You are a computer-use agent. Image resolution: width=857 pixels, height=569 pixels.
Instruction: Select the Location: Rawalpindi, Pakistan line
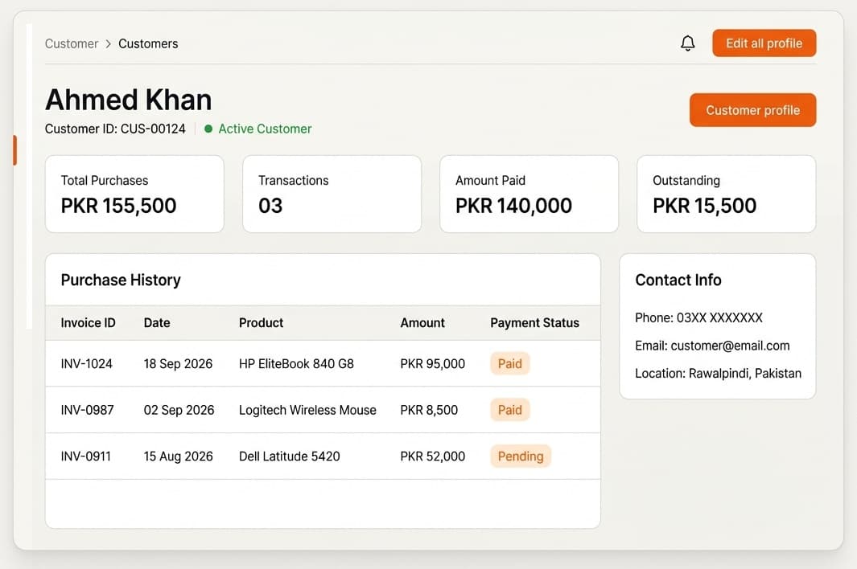pyautogui.click(x=718, y=374)
